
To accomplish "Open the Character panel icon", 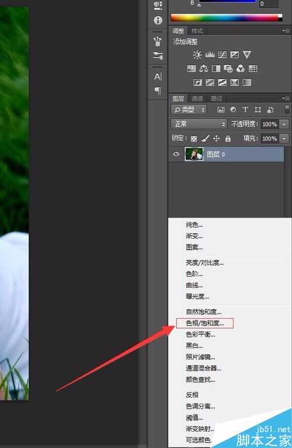I will click(158, 77).
